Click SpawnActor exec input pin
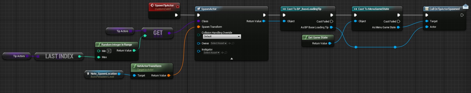Viewport: 471px width, 93px height. (x=198, y=15)
